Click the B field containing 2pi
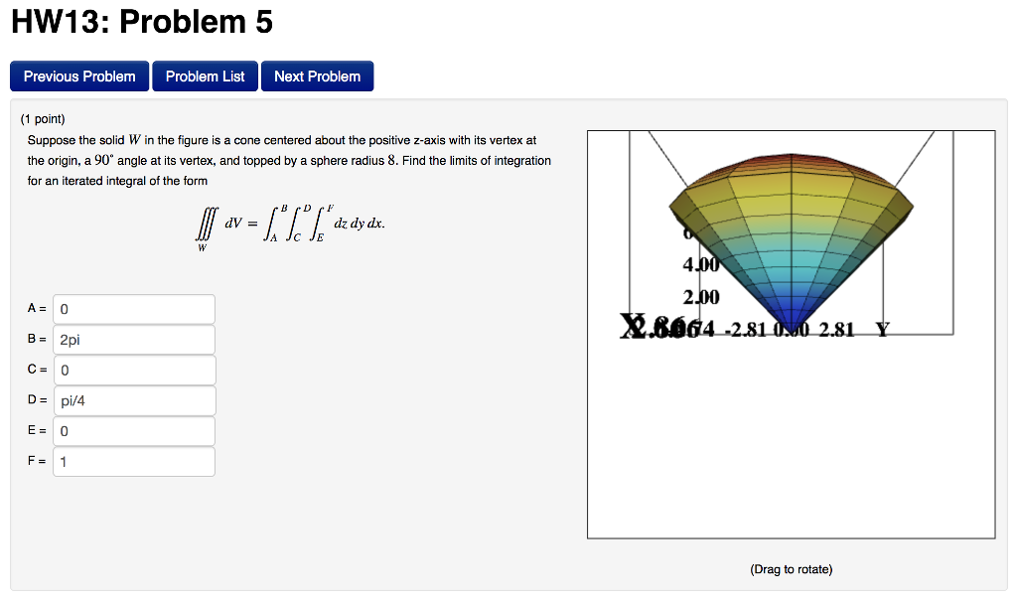Viewport: 1017px width, 602px height. (x=133, y=340)
